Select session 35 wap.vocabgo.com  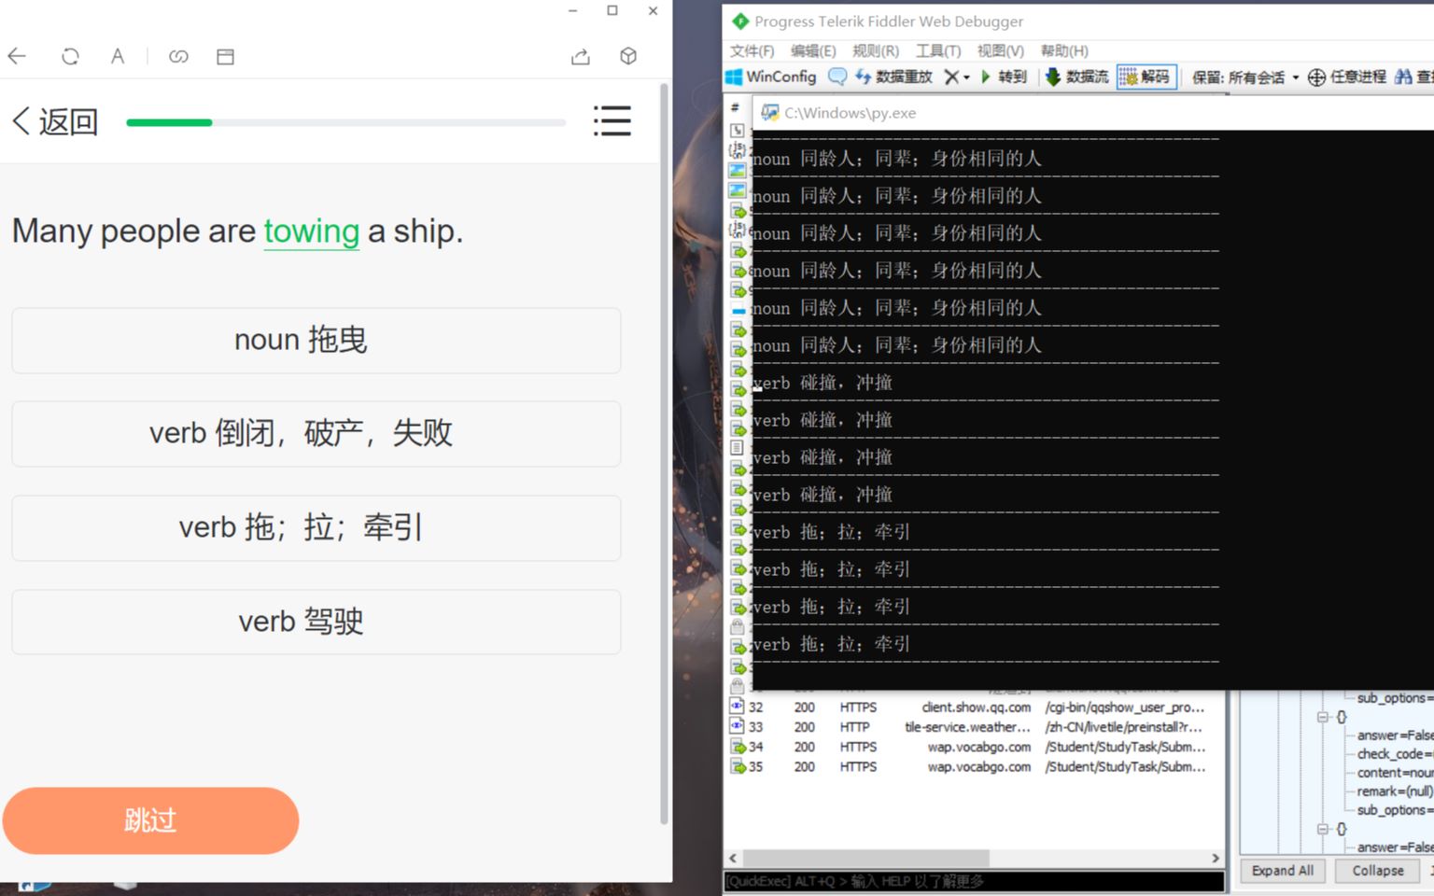point(974,766)
